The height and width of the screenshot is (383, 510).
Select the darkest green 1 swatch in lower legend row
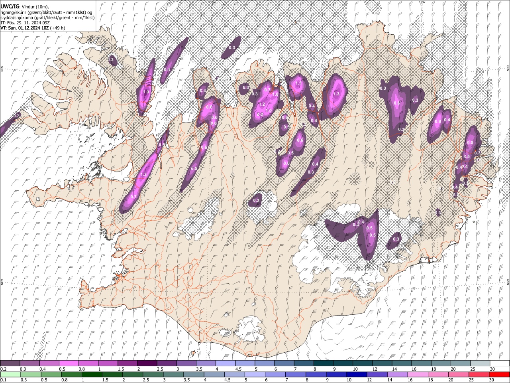point(92,374)
